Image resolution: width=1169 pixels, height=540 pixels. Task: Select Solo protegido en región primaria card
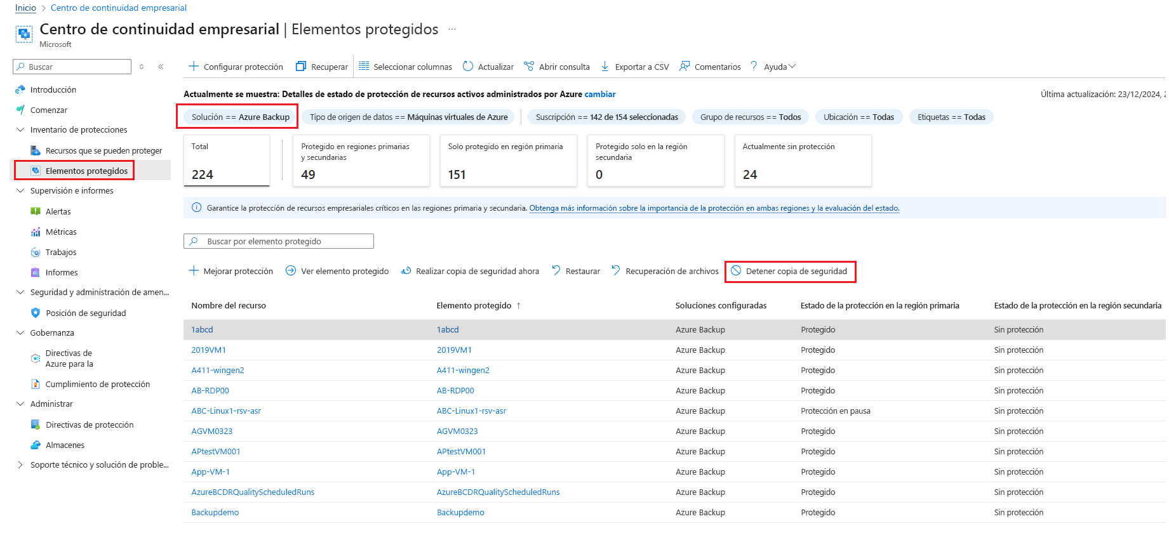point(508,161)
